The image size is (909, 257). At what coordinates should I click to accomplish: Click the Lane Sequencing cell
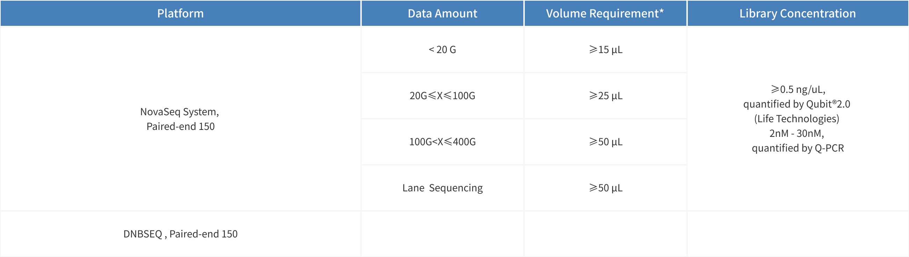point(442,188)
